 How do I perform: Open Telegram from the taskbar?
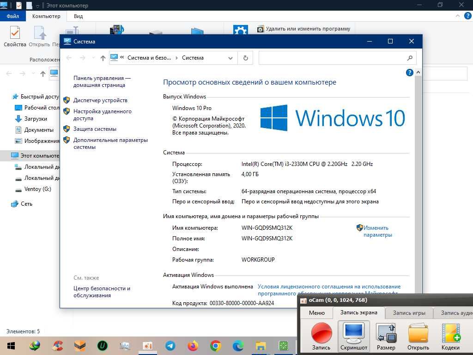coord(170,346)
